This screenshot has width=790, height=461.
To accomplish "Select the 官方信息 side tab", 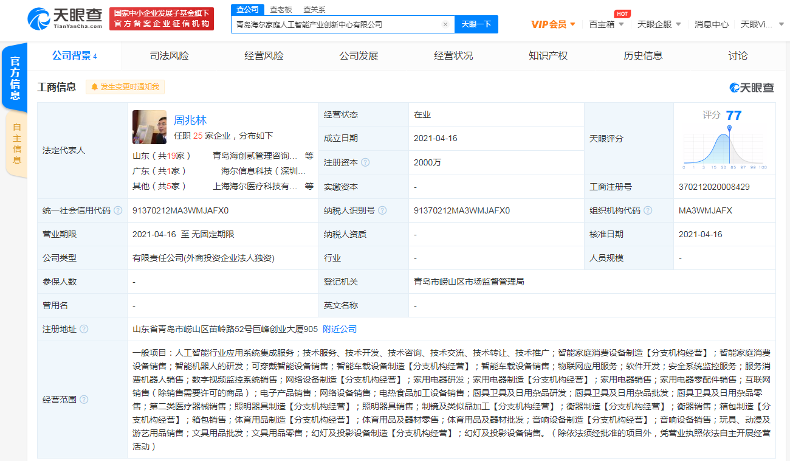I will tap(15, 78).
